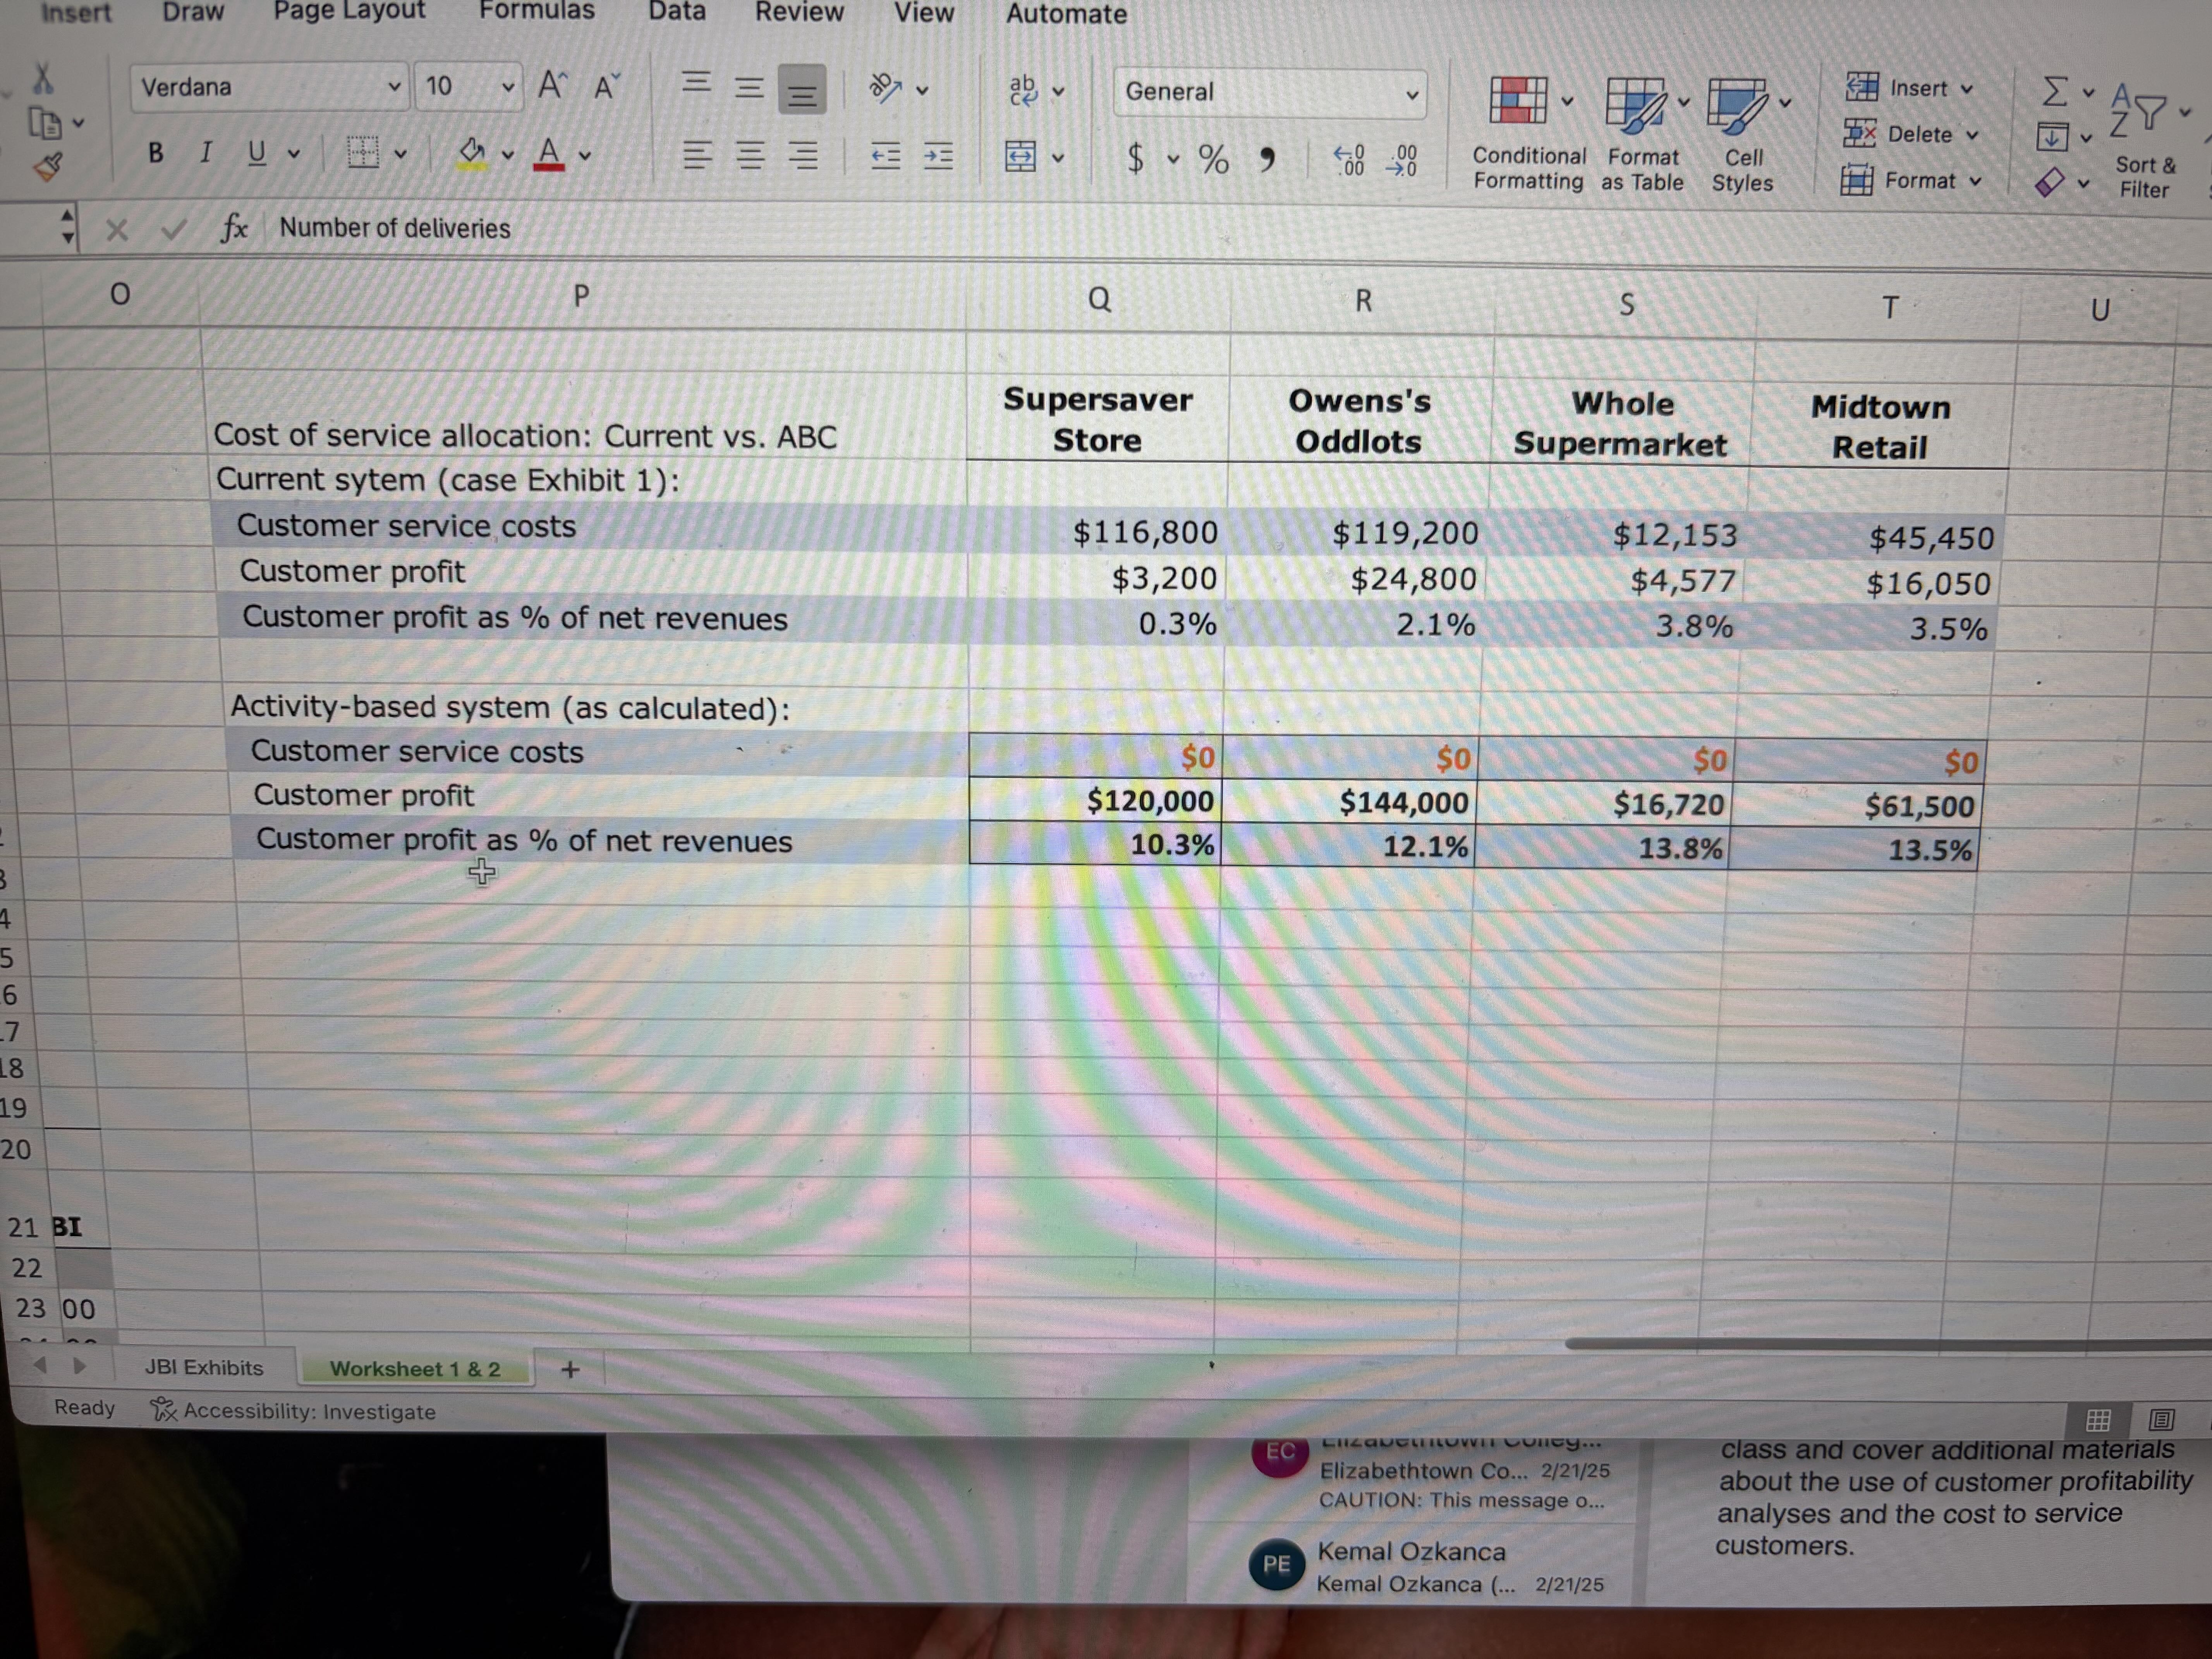Screen dimensions: 2212x1659
Task: Open Cell Styles gallery
Action: click(x=1743, y=136)
